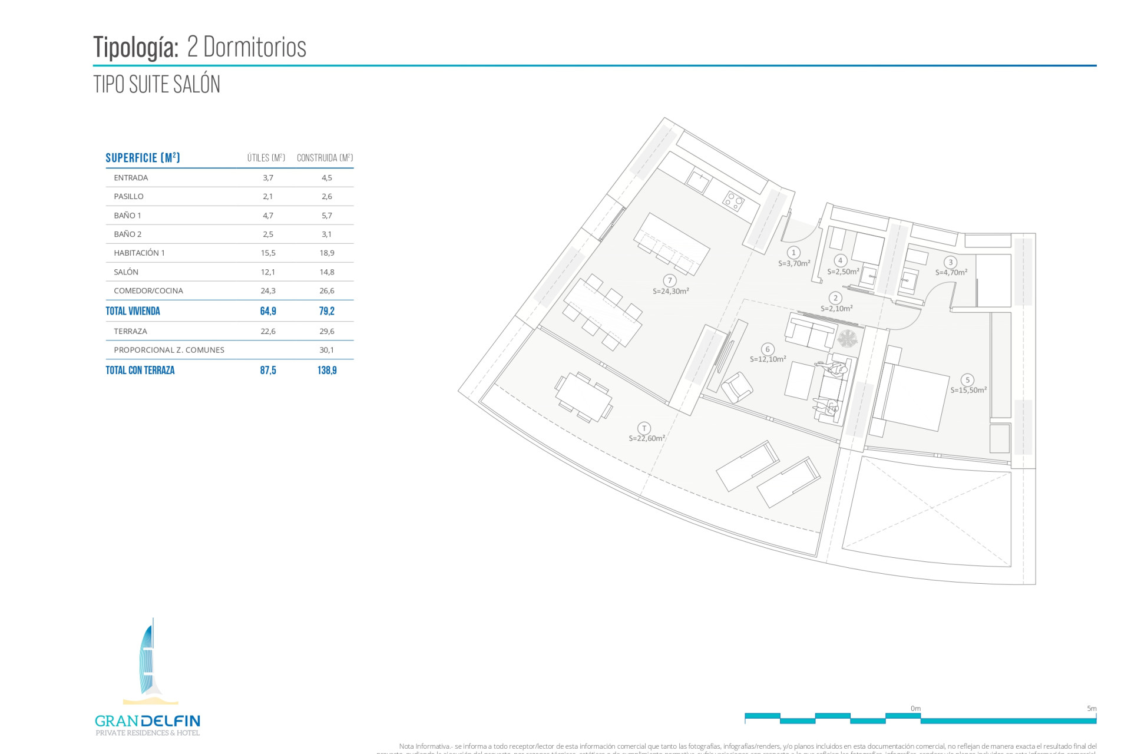1131x754 pixels.
Task: Click the circled number 5 bedroom marker
Action: tap(967, 380)
